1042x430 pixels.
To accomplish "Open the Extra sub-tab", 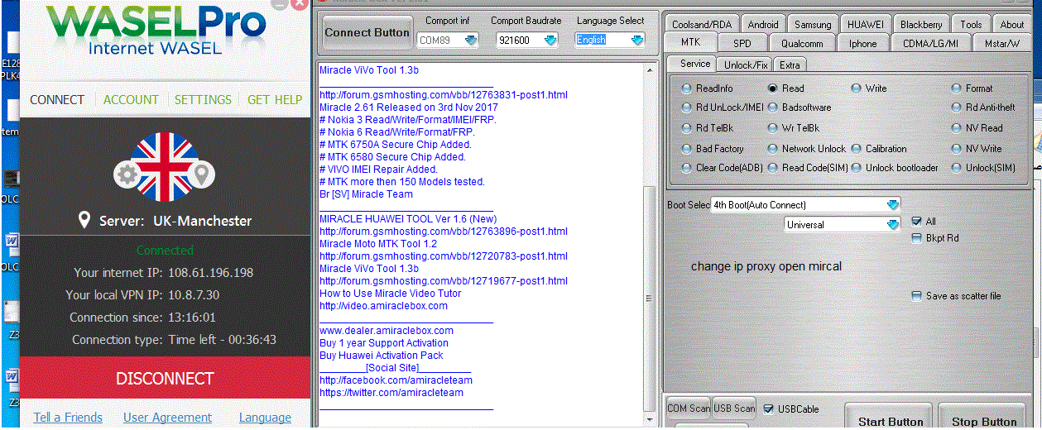I will (x=790, y=64).
